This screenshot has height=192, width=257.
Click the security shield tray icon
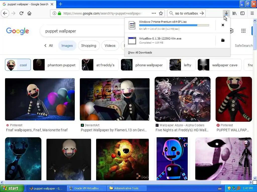(229, 188)
